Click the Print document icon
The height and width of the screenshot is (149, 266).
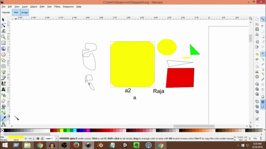click(257, 34)
